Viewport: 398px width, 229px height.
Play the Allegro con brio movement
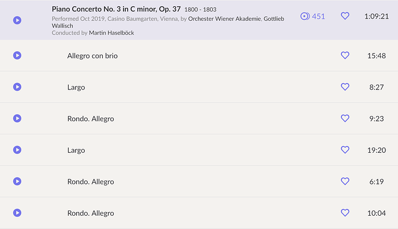pyautogui.click(x=17, y=55)
